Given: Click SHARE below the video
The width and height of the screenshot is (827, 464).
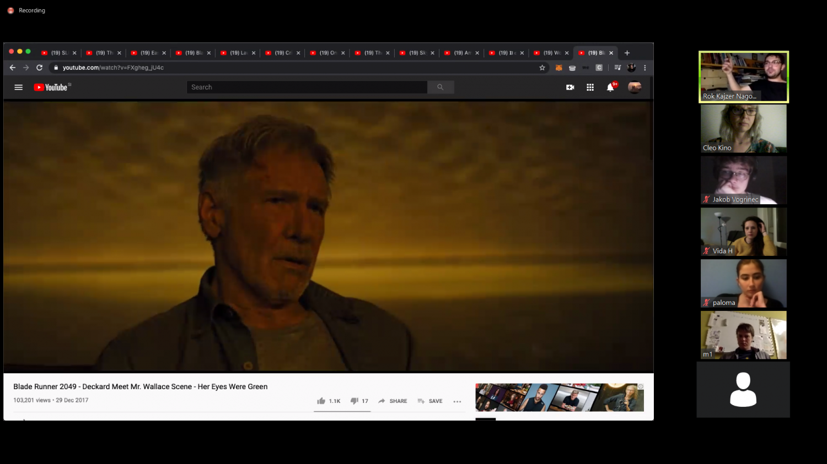Looking at the screenshot, I should coord(393,401).
